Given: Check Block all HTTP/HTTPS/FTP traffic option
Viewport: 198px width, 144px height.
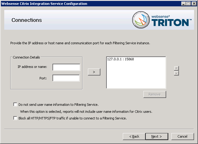Looking at the screenshot, I should click(x=15, y=118).
